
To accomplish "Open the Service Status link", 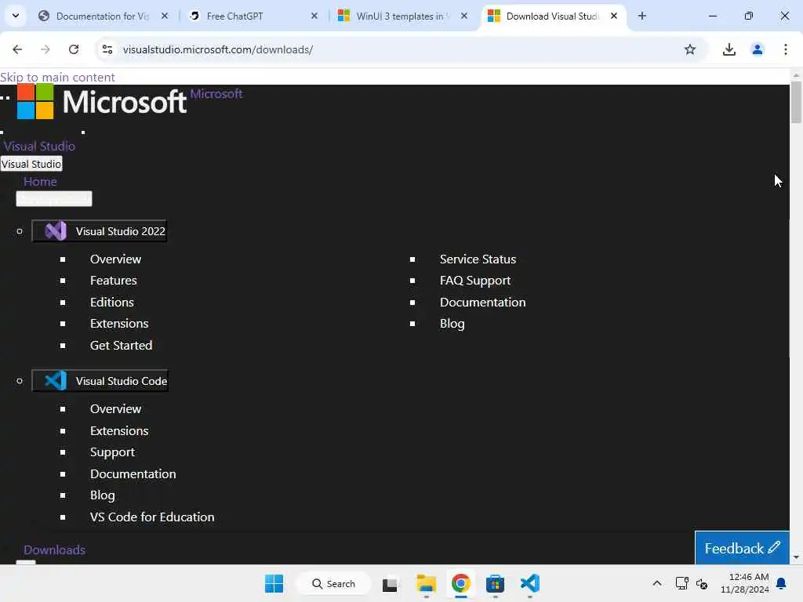I will click(x=478, y=259).
